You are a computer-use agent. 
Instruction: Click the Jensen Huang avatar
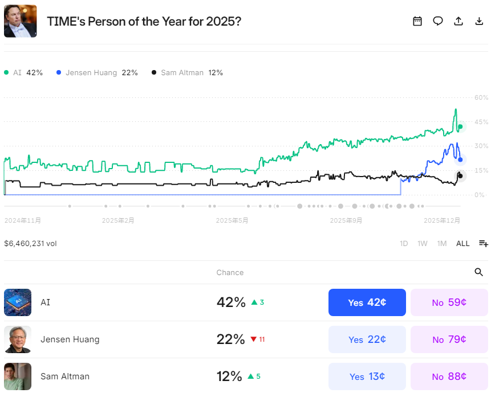(18, 339)
